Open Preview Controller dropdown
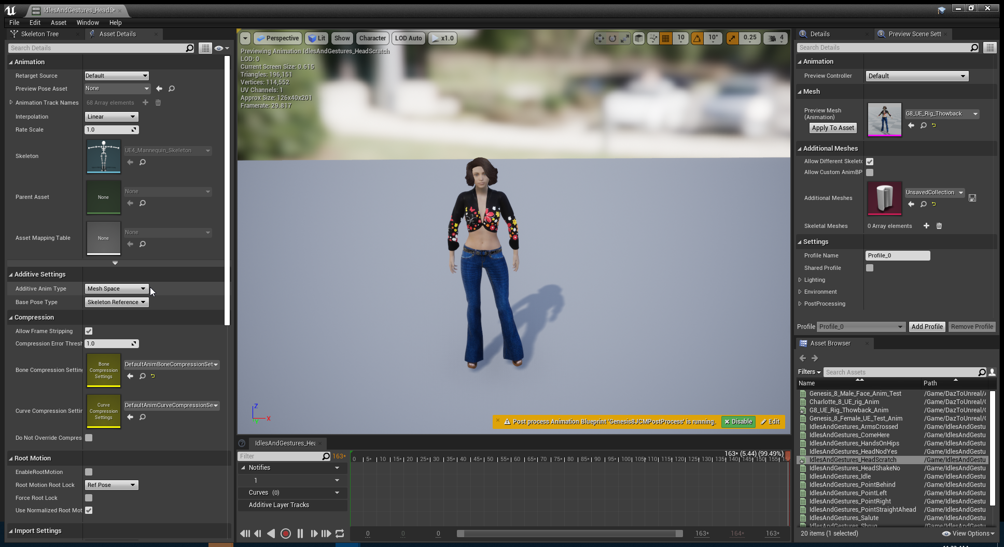1004x547 pixels. [x=917, y=76]
